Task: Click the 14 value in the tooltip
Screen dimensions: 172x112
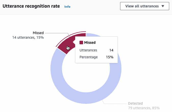Action: point(111,50)
